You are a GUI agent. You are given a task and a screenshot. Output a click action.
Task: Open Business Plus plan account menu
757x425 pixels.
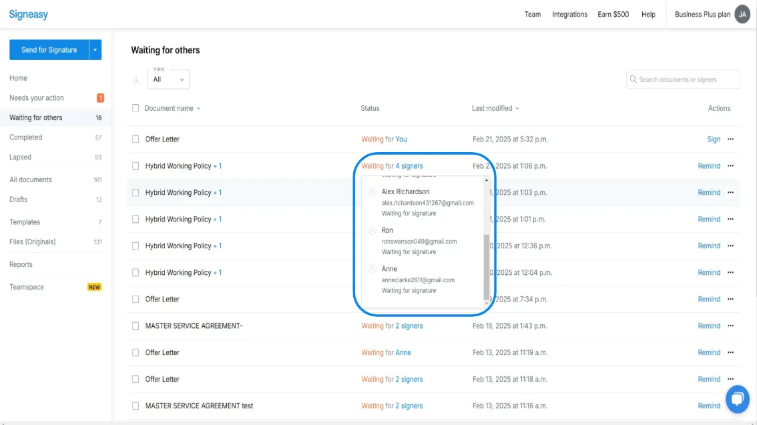702,15
